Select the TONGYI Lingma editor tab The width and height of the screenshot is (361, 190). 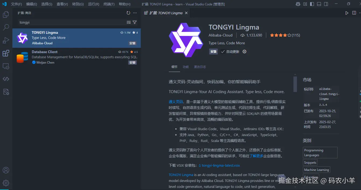click(x=166, y=13)
